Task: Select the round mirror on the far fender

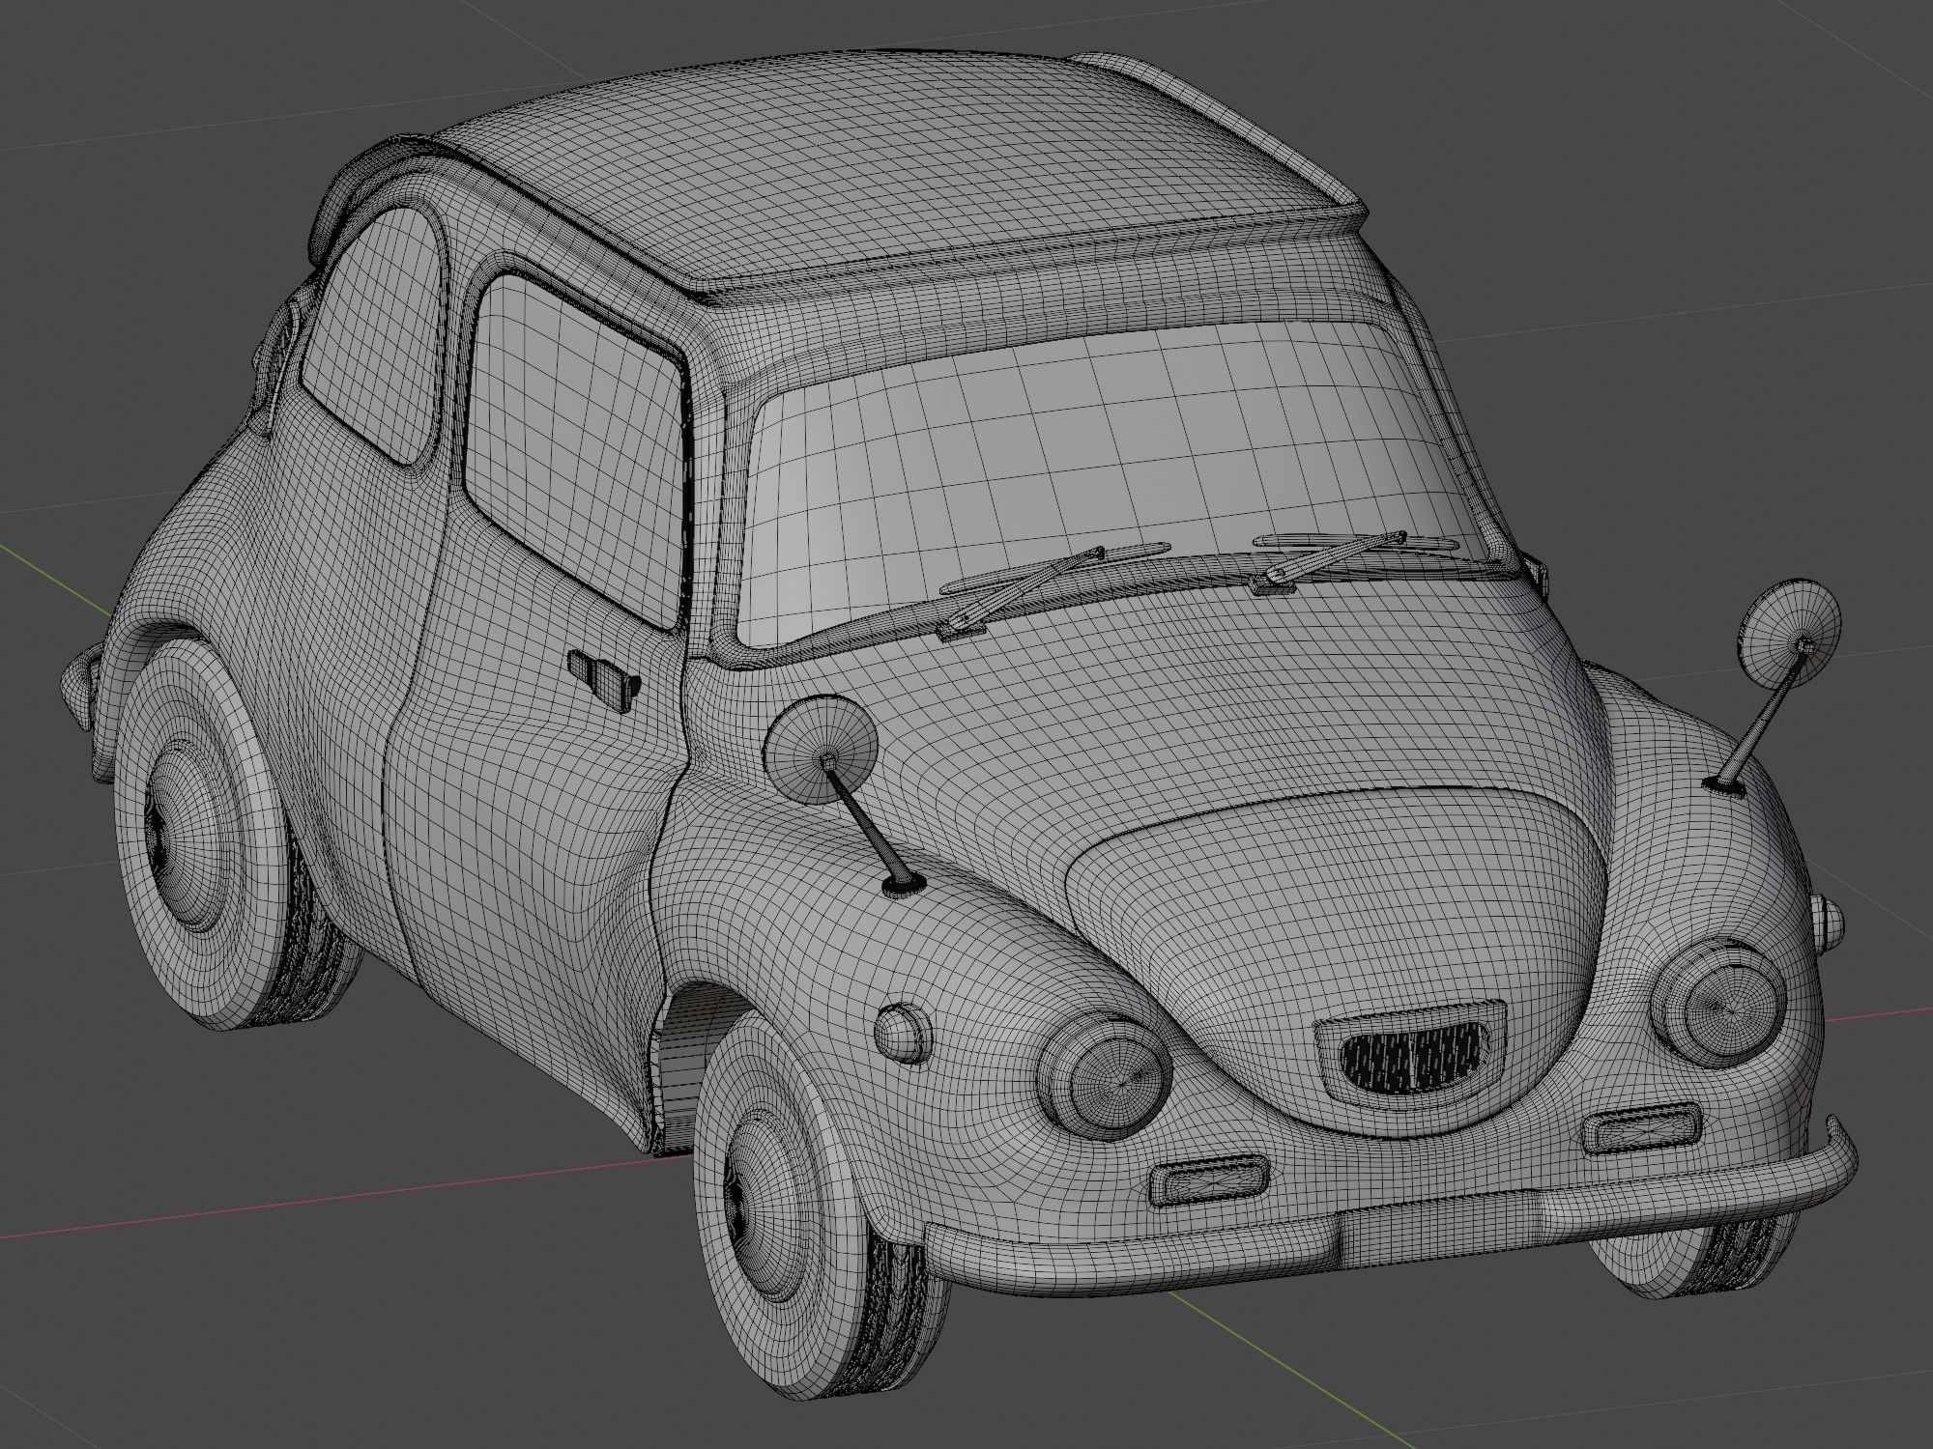Action: 1789,634
